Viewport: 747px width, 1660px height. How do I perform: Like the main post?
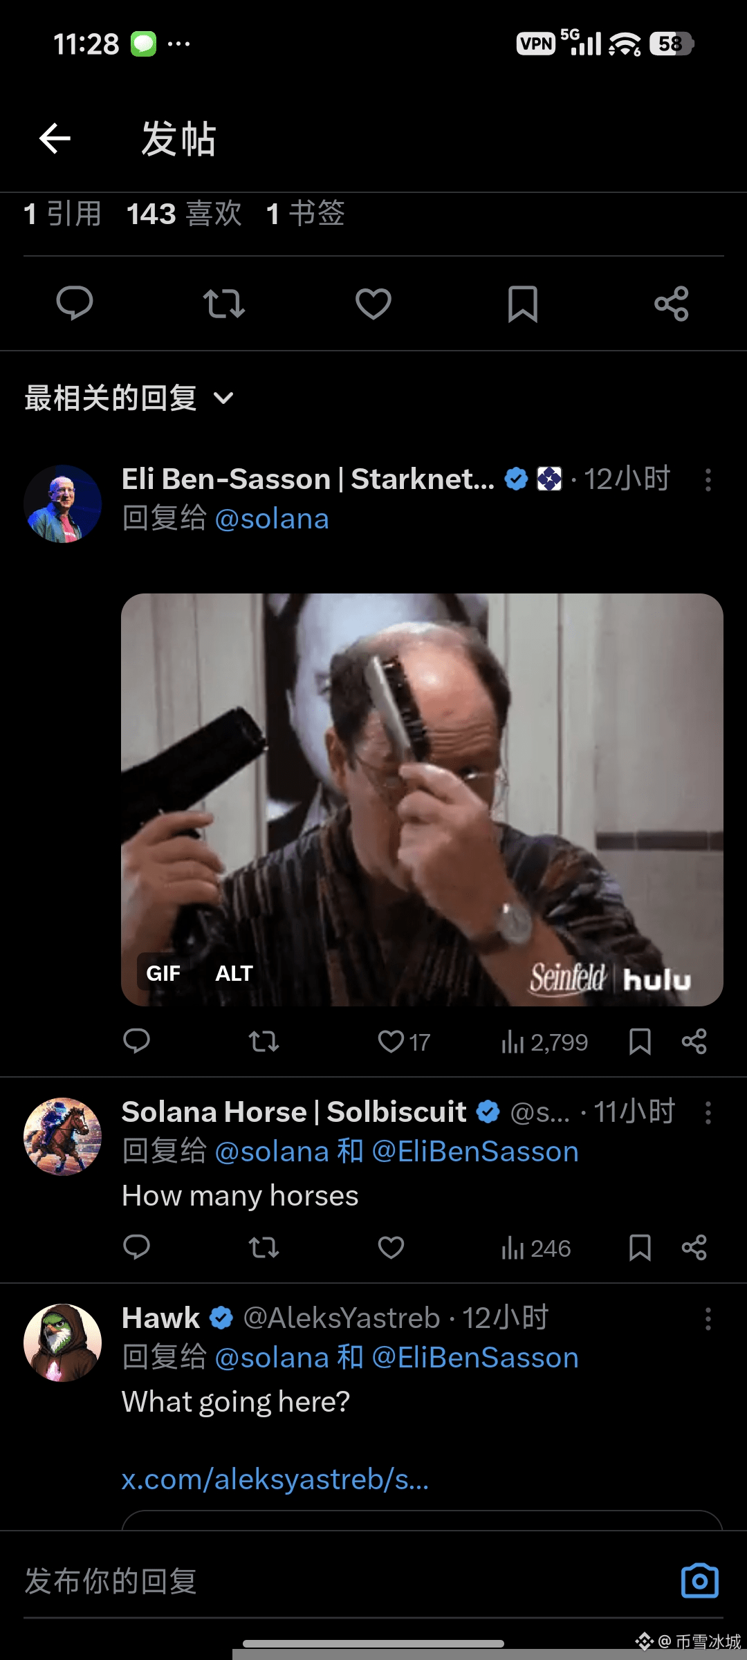[x=373, y=303]
